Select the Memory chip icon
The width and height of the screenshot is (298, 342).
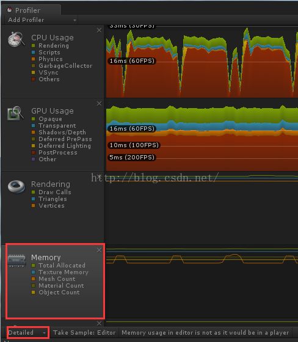pos(16,260)
